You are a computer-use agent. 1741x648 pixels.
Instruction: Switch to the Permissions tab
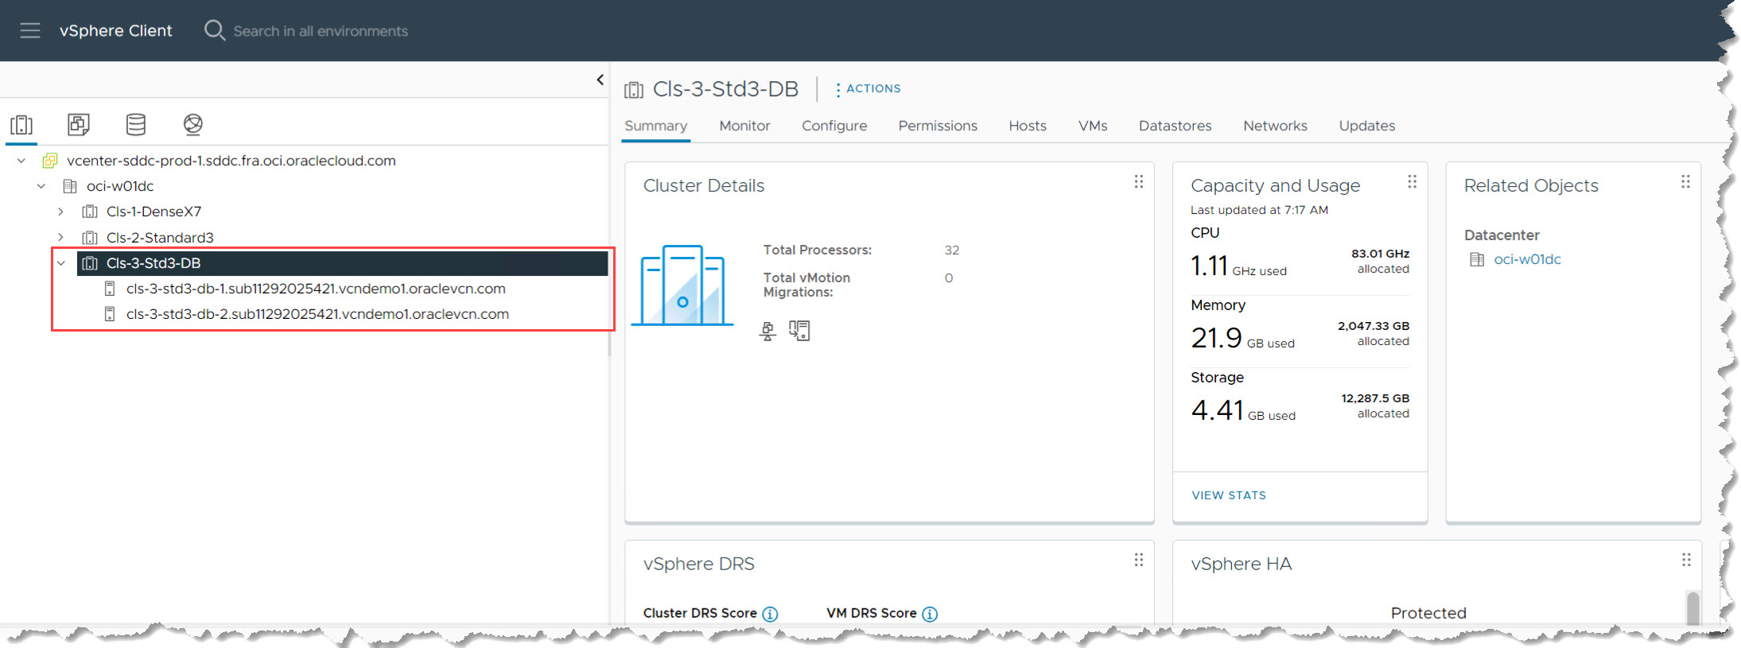[x=938, y=126]
